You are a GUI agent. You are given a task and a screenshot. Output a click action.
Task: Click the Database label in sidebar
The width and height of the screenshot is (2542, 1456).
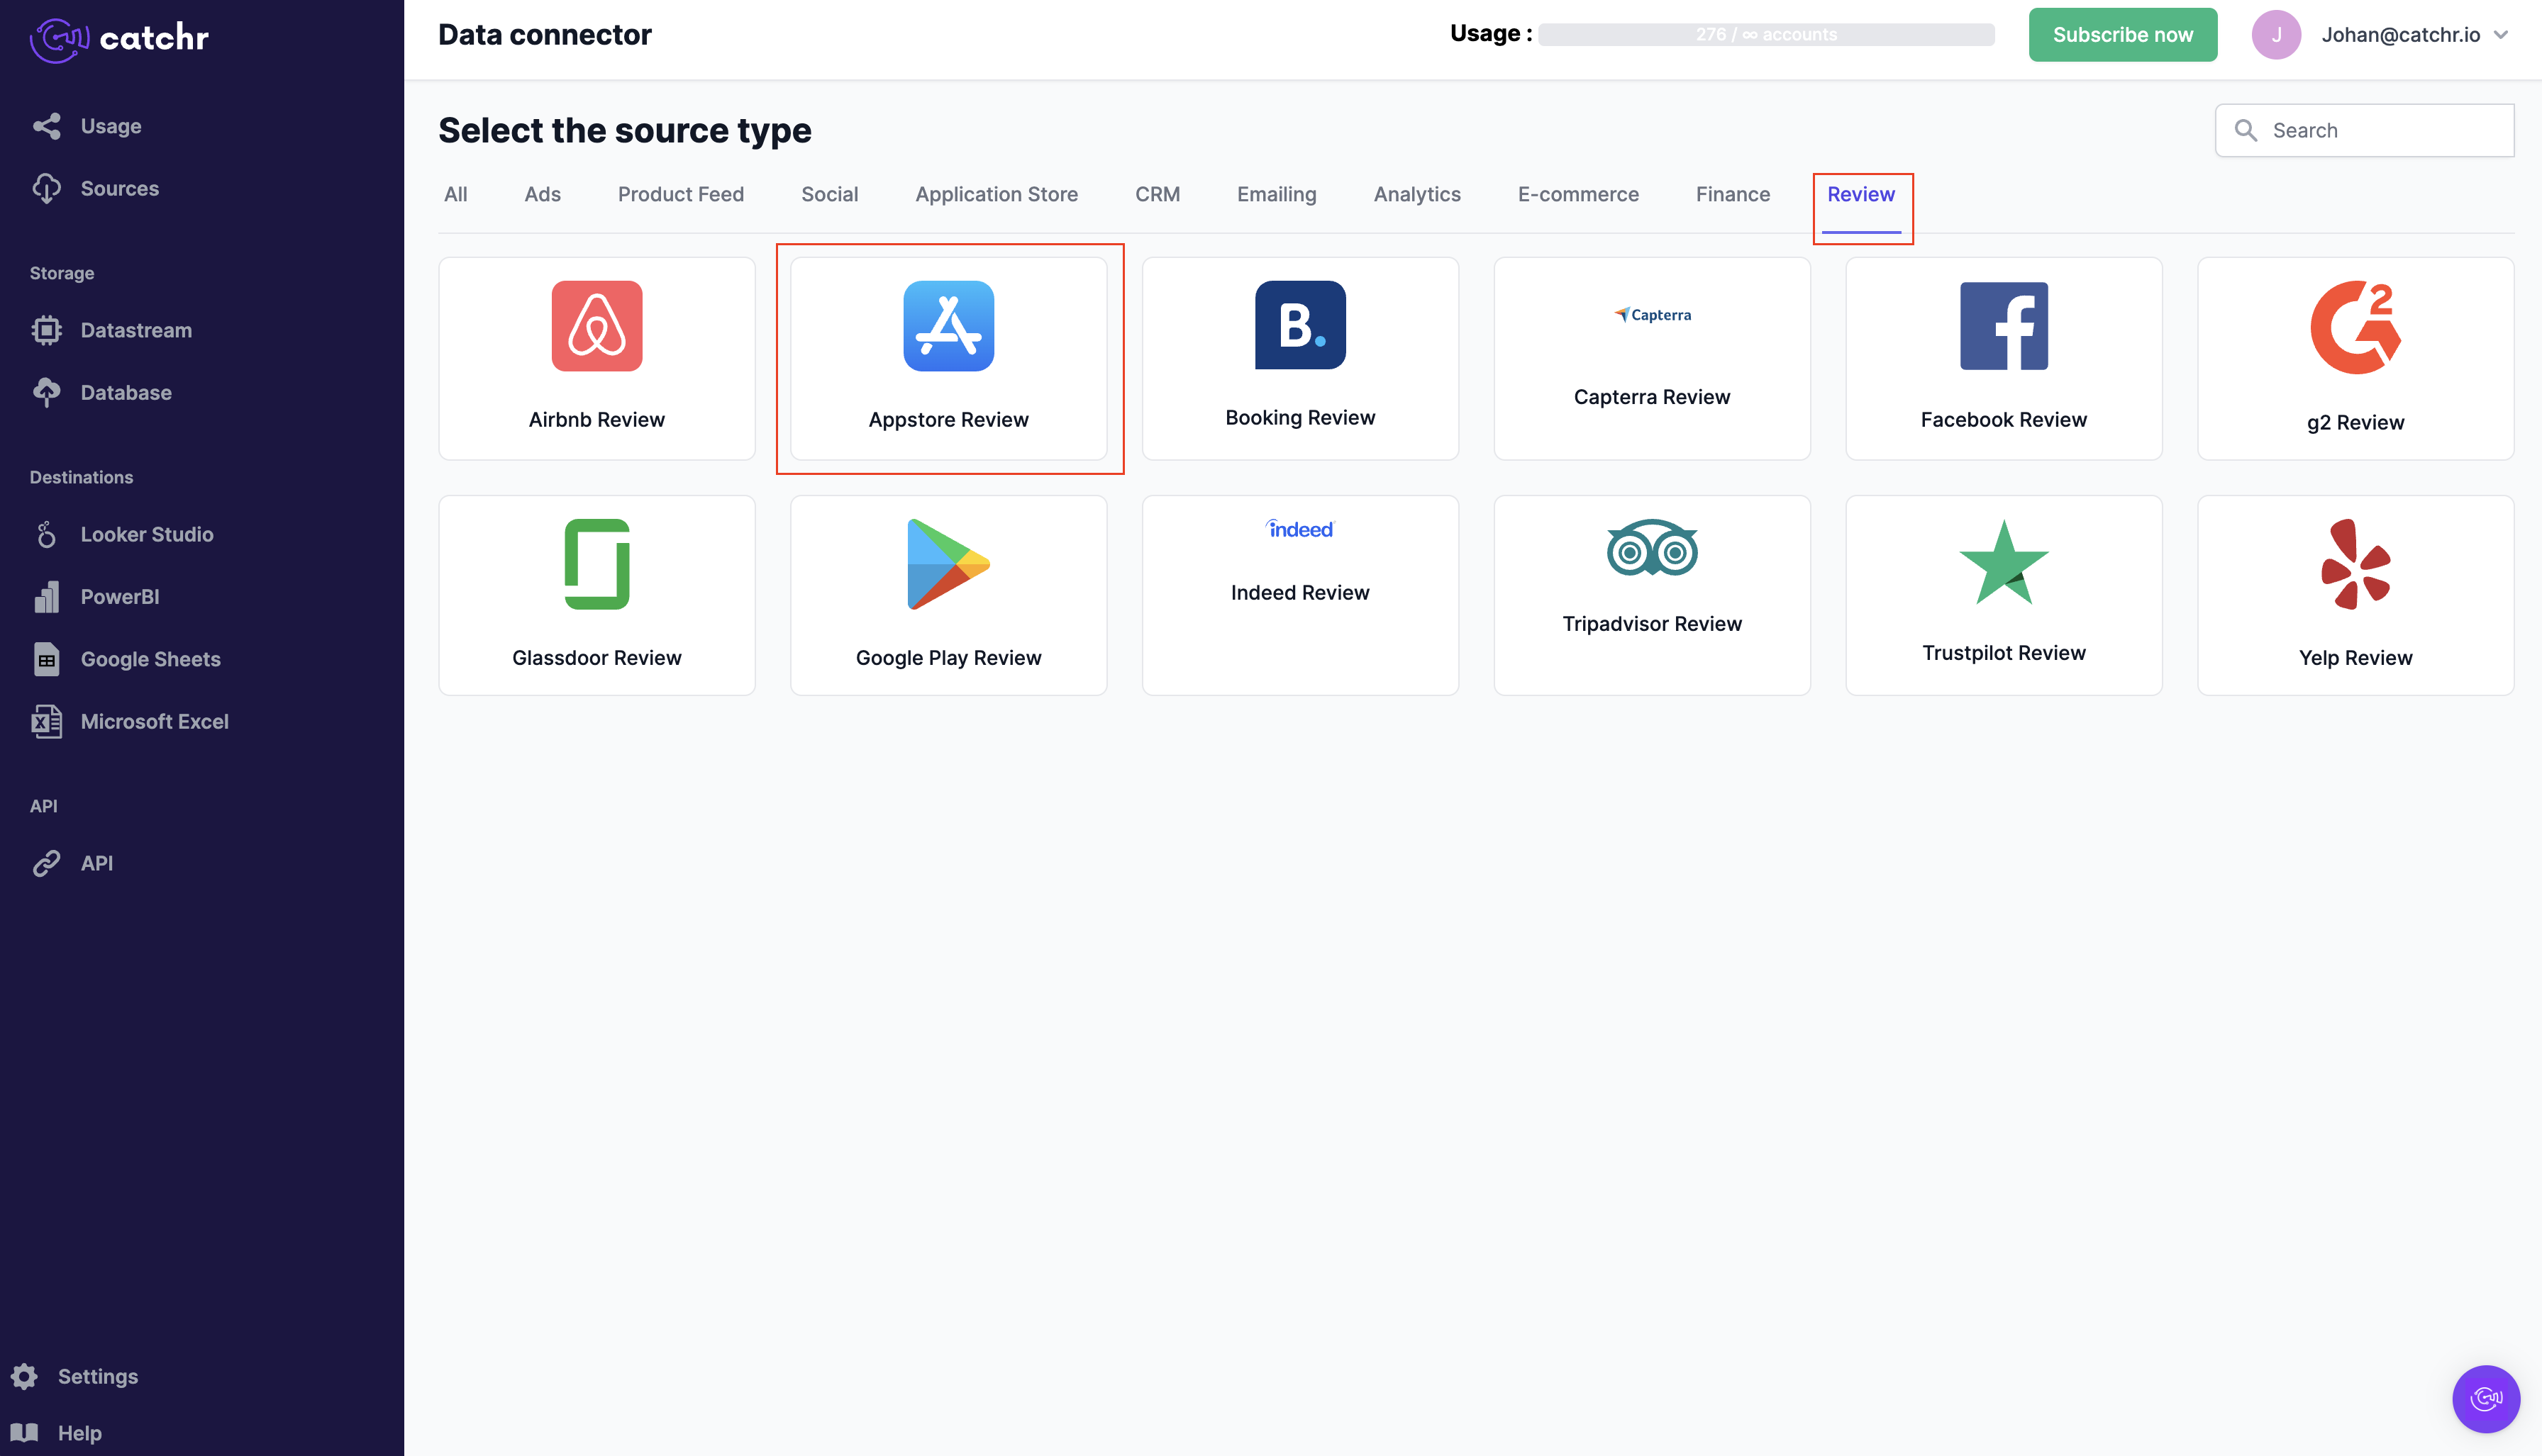coord(126,392)
